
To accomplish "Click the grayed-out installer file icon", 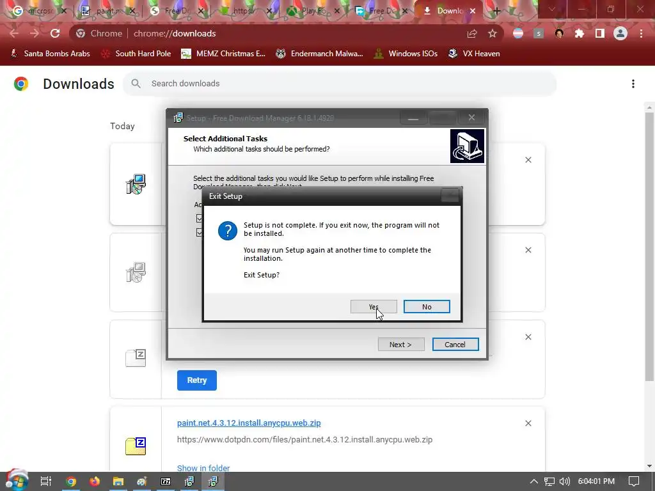I will [x=136, y=272].
